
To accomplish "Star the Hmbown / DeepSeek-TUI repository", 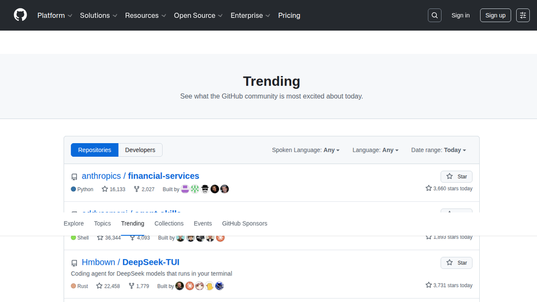I will point(456,263).
